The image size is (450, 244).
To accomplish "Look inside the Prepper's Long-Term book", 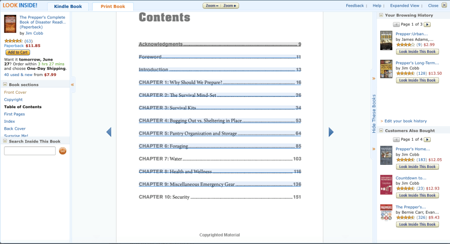I will (417, 80).
